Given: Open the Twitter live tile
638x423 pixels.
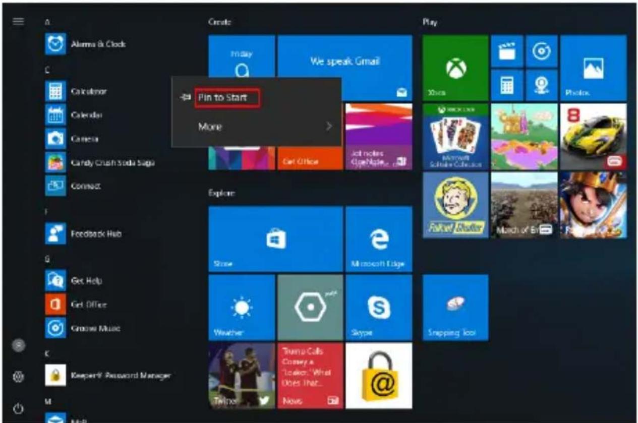Looking at the screenshot, I should [x=242, y=376].
